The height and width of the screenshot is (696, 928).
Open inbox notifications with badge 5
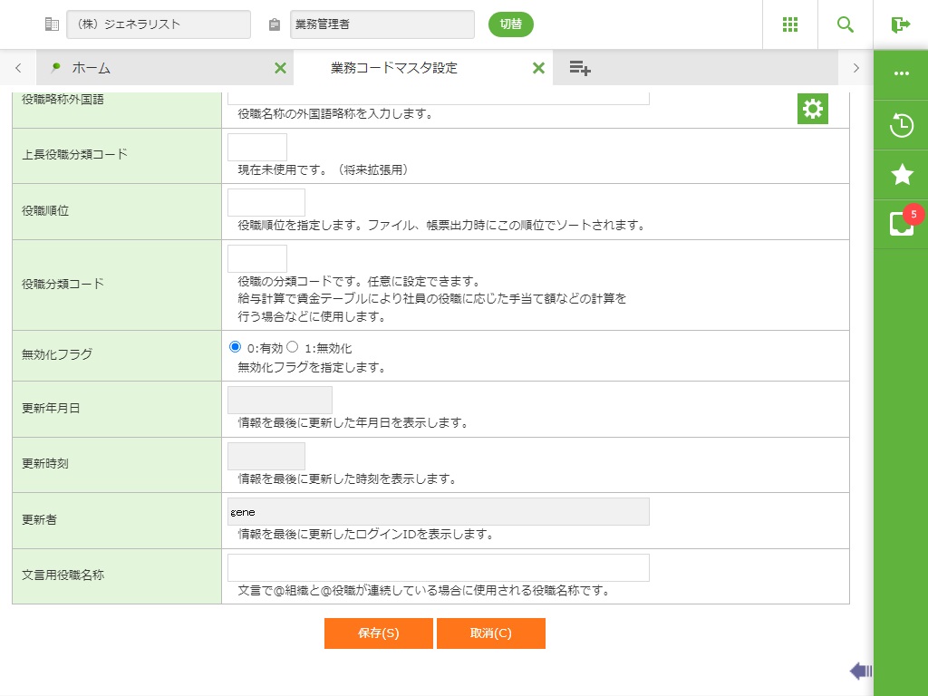(x=901, y=224)
